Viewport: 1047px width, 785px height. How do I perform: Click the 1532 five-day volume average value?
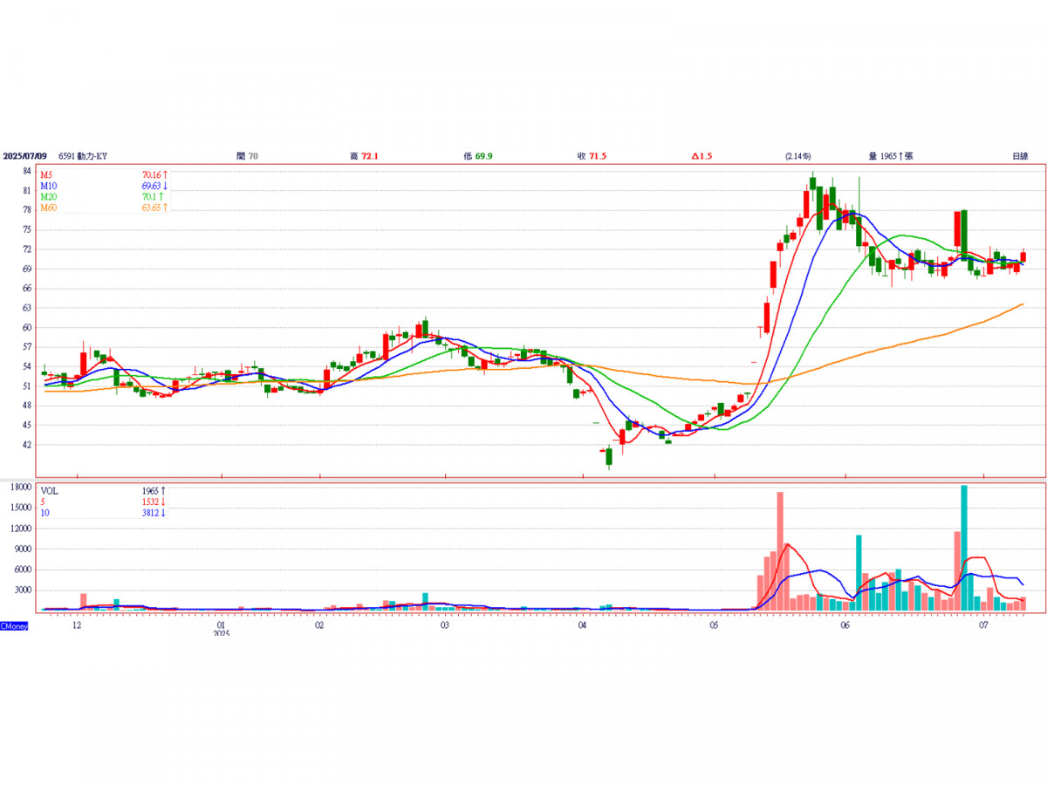click(154, 502)
